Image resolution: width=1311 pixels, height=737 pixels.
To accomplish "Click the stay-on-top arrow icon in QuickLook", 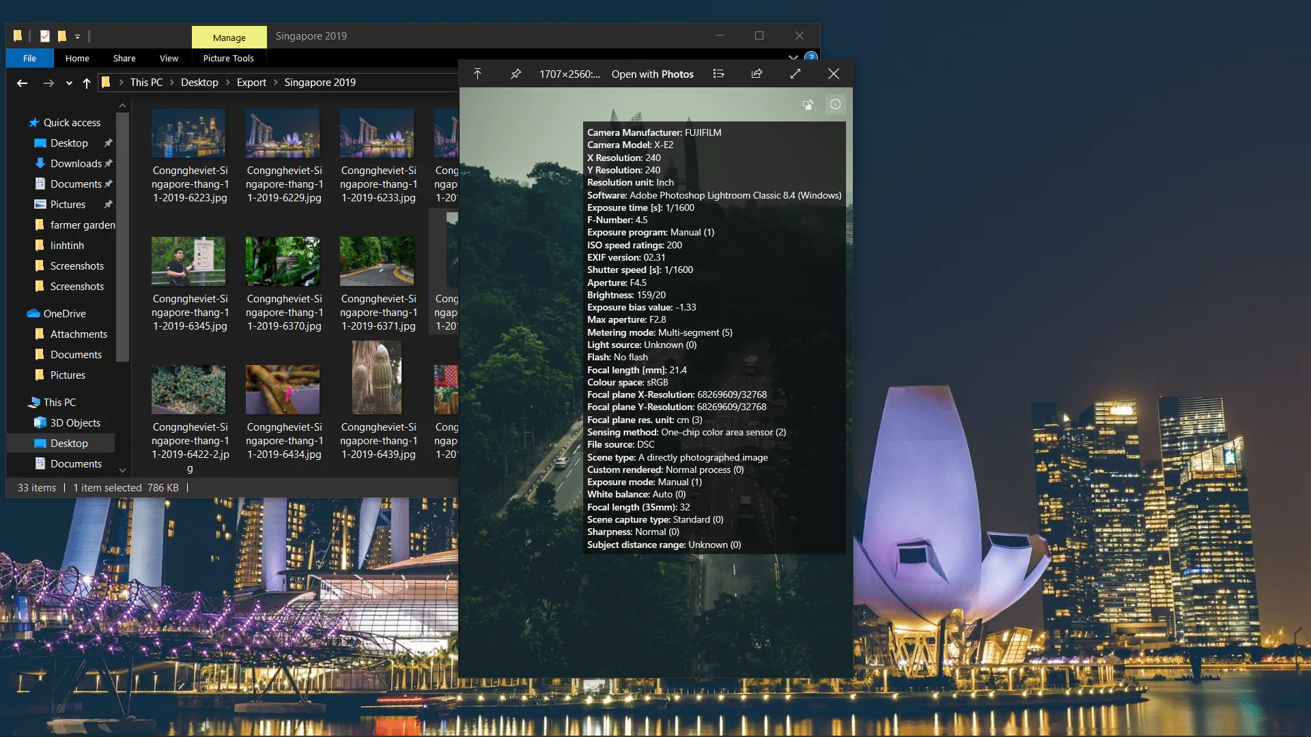I will (x=477, y=74).
